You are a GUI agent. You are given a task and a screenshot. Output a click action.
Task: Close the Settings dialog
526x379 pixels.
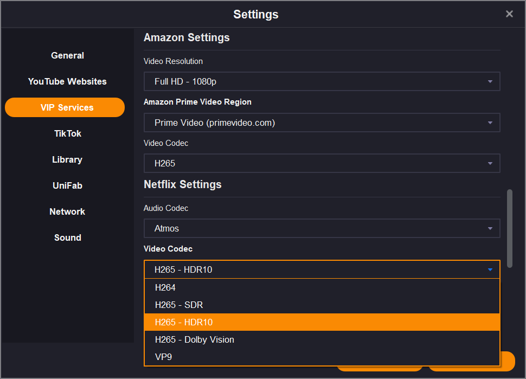point(509,14)
